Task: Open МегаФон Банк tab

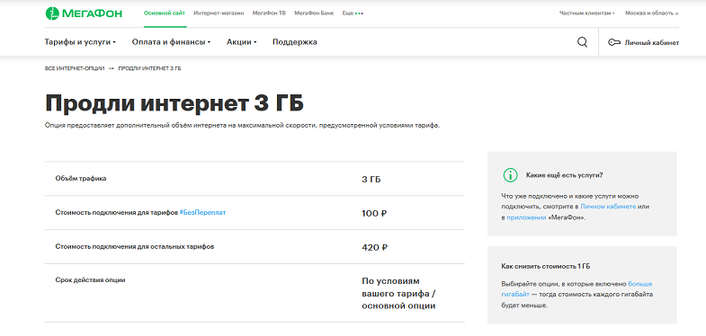Action: [x=314, y=13]
